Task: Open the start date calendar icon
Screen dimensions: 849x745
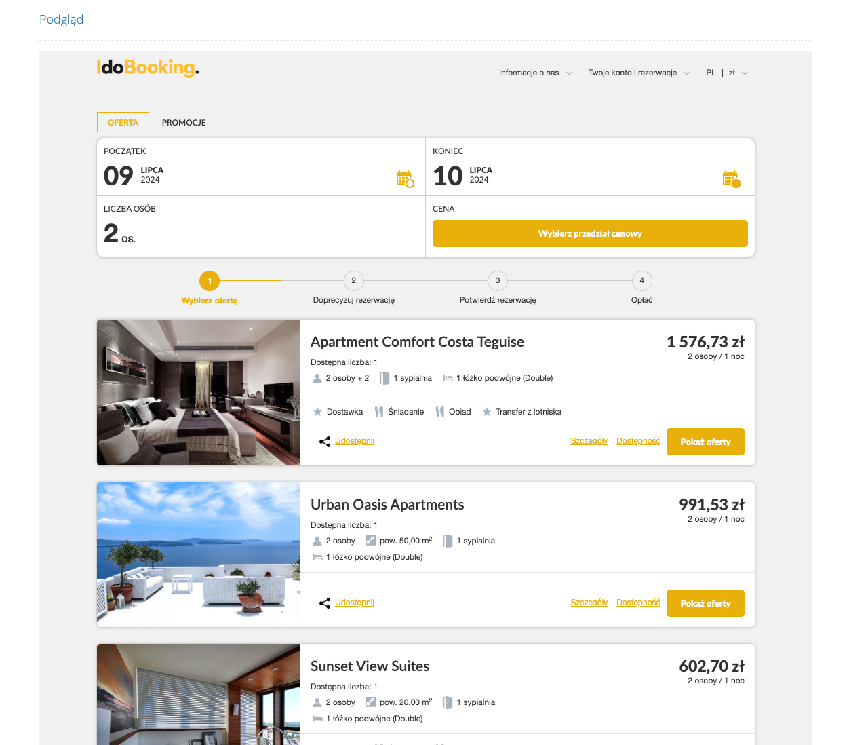Action: click(x=405, y=179)
